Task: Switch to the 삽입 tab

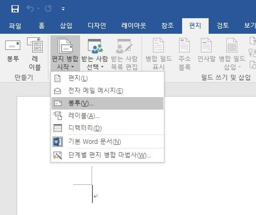Action: 66,26
